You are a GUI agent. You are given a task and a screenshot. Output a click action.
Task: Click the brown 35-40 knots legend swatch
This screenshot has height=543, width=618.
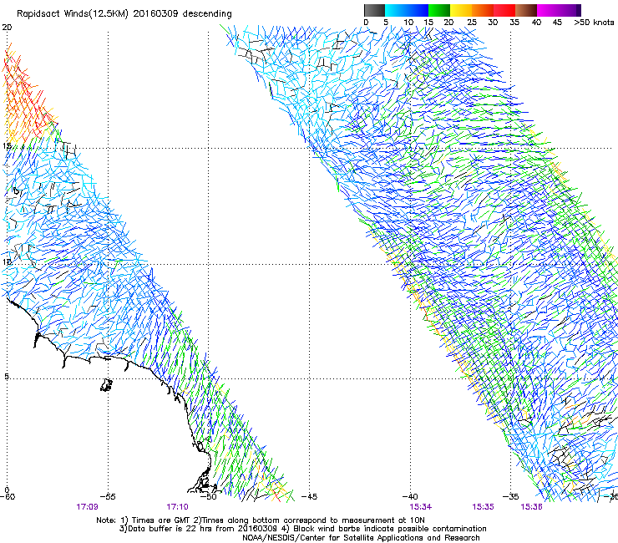pyautogui.click(x=526, y=10)
